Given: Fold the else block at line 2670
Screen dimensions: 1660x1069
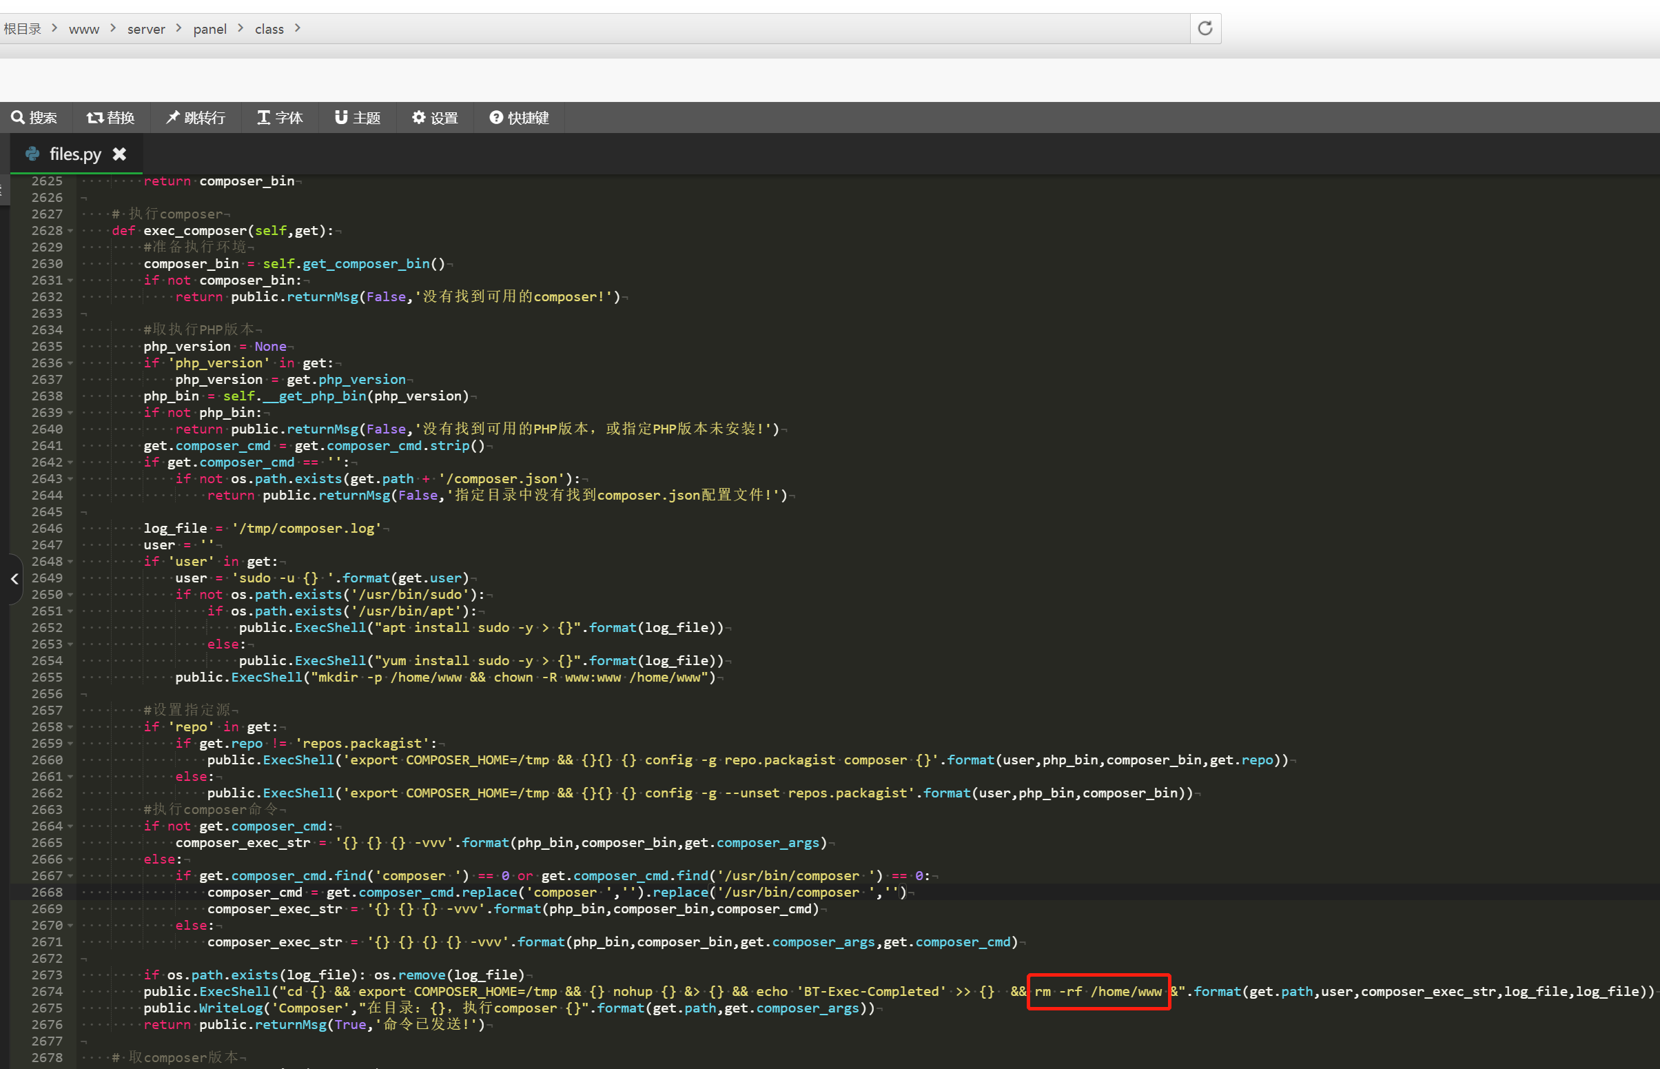Looking at the screenshot, I should (x=70, y=926).
